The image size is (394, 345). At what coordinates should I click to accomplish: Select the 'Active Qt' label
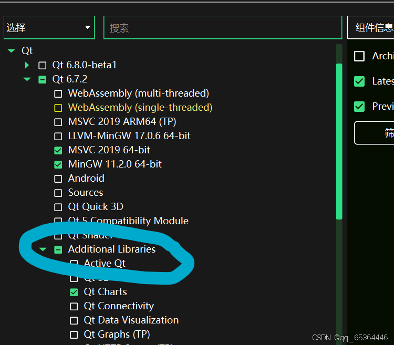point(105,264)
